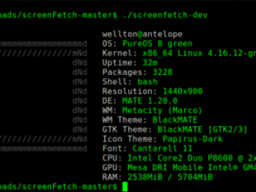Click the top row of ASCII logo 'mmmd' characters
The height and width of the screenshot is (192, 256).
point(43,44)
